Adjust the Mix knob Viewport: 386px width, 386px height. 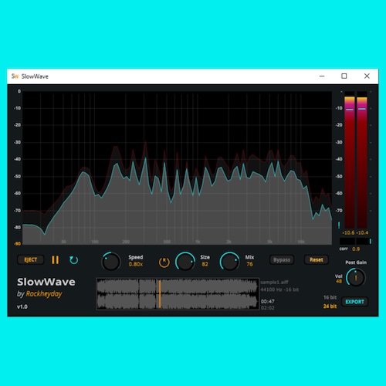pyautogui.click(x=229, y=262)
